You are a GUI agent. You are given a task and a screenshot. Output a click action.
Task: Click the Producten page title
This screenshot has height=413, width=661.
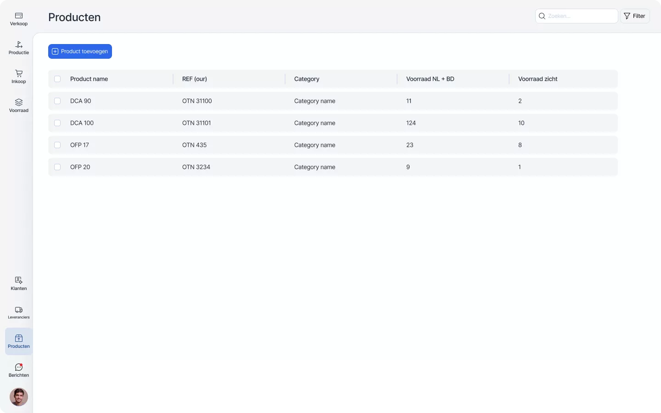point(74,17)
